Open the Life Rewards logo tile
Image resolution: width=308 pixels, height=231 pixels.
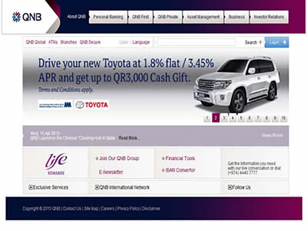pos(56,163)
